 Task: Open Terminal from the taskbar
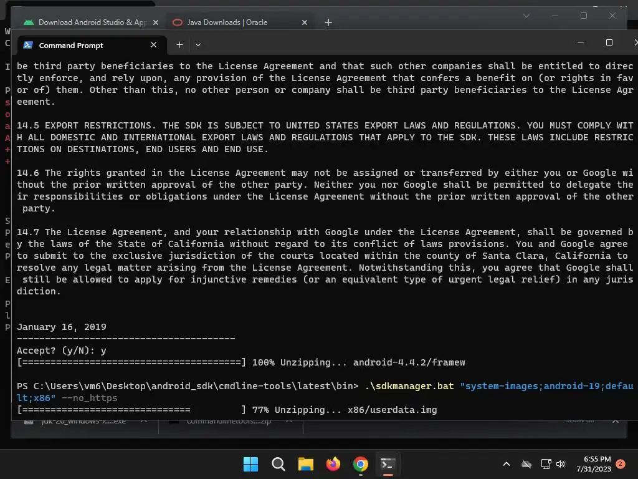(388, 464)
